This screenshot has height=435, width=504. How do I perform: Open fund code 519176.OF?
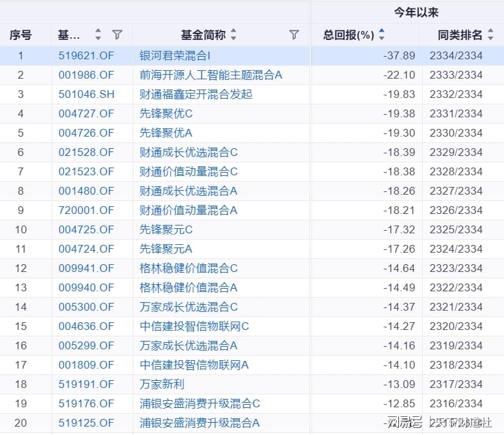click(86, 403)
